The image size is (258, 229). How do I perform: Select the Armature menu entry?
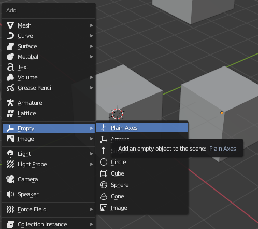49,103
